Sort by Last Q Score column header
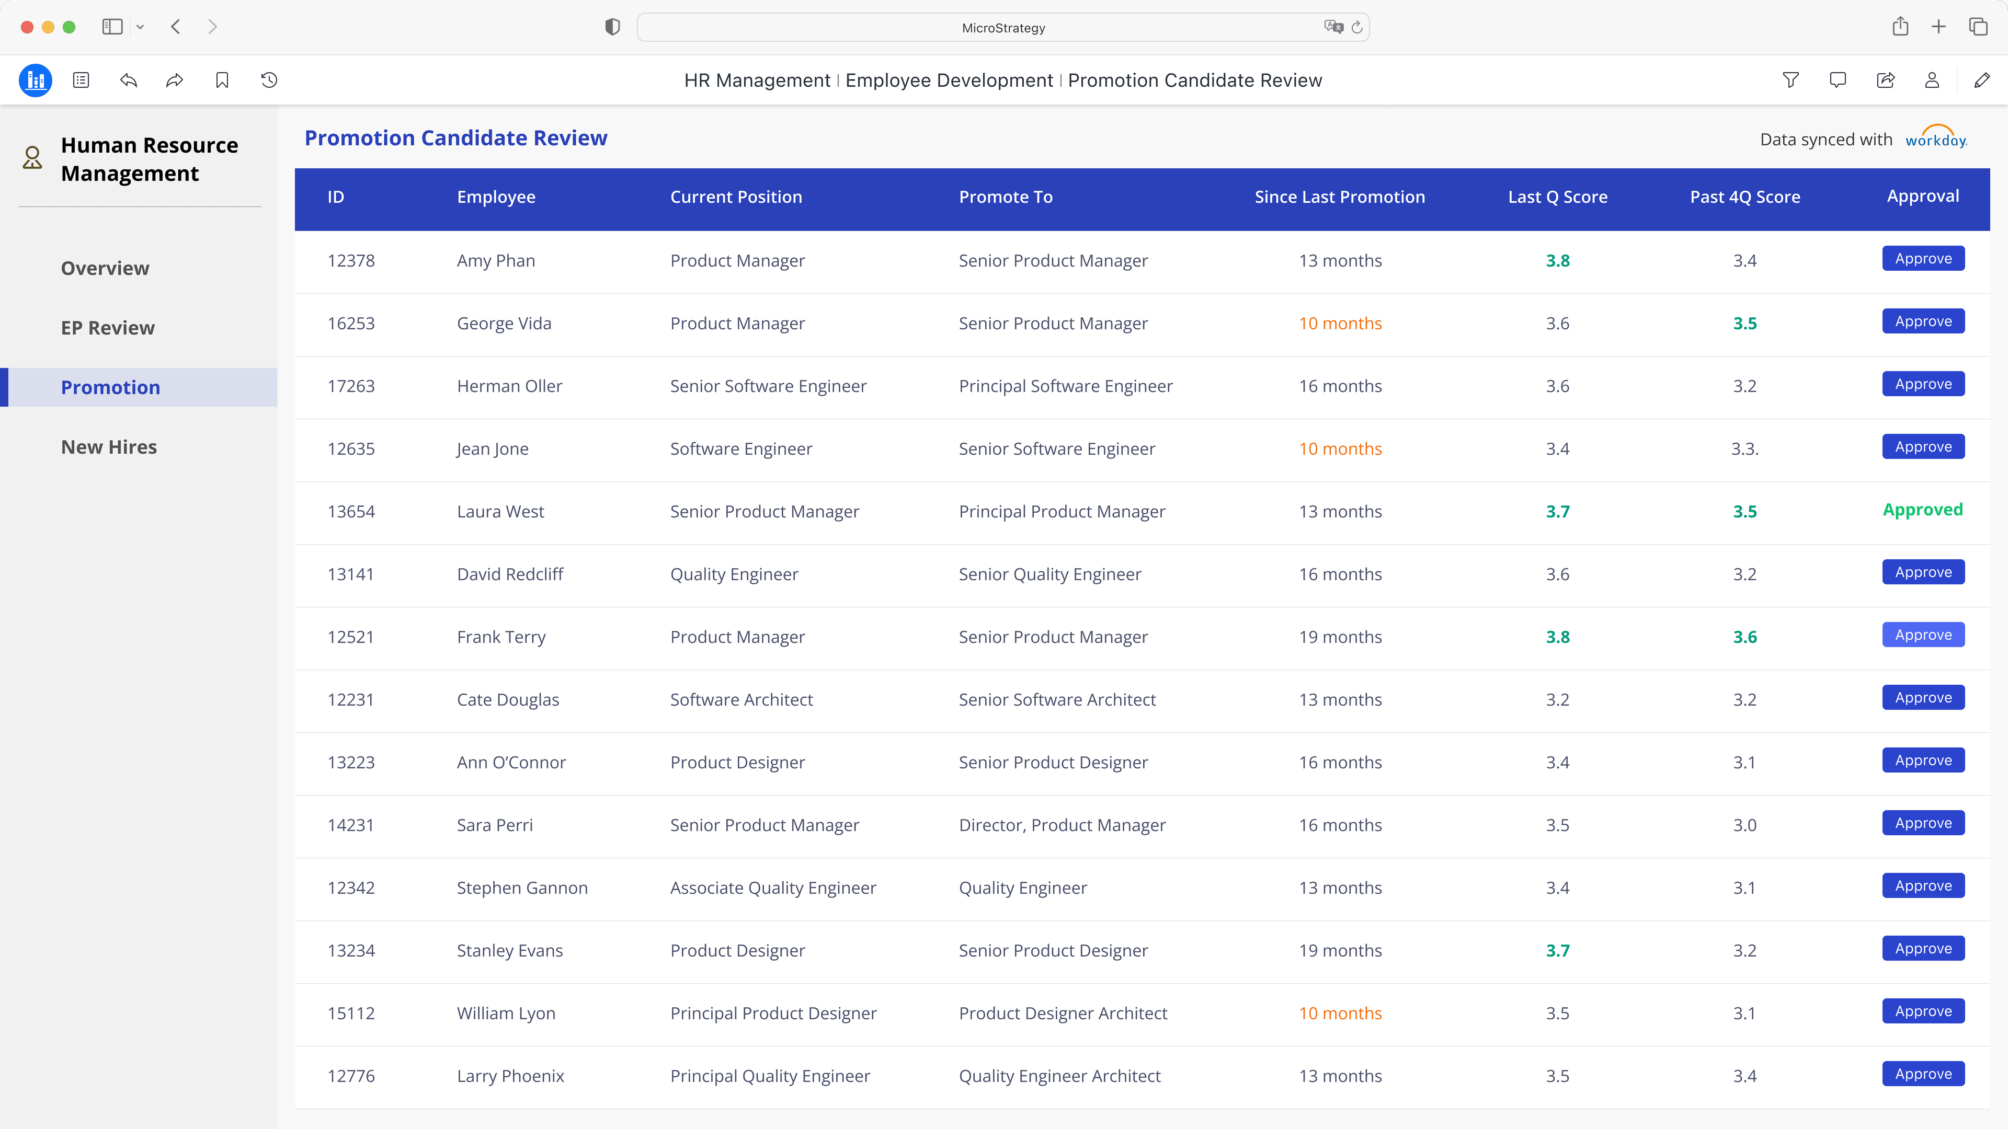 point(1557,197)
